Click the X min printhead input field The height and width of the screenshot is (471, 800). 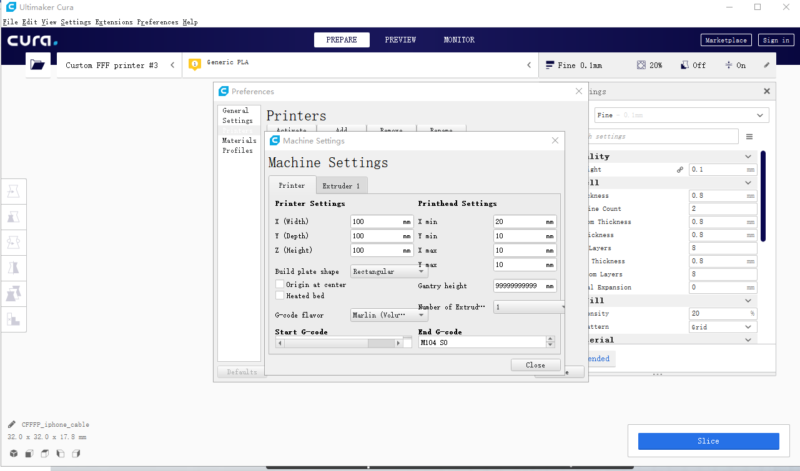pyautogui.click(x=525, y=221)
